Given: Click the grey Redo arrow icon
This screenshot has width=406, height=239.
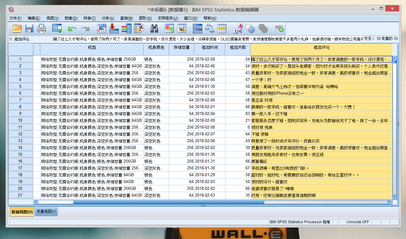Looking at the screenshot, I should pos(85,29).
